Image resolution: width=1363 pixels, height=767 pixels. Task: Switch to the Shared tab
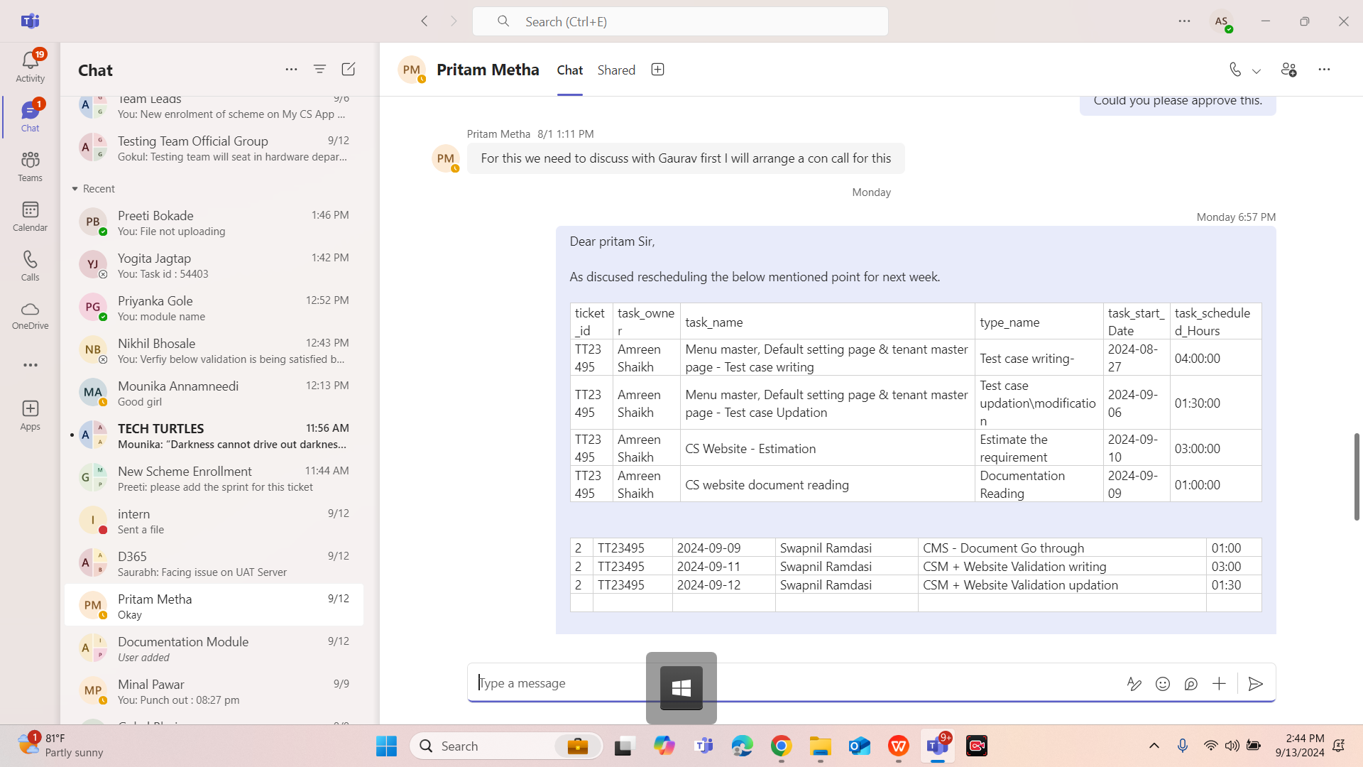click(616, 70)
